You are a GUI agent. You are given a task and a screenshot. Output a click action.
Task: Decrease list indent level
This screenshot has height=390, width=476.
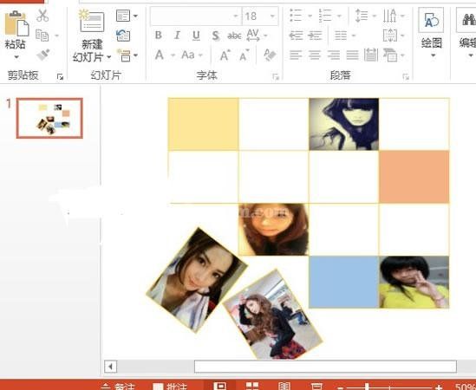(296, 36)
